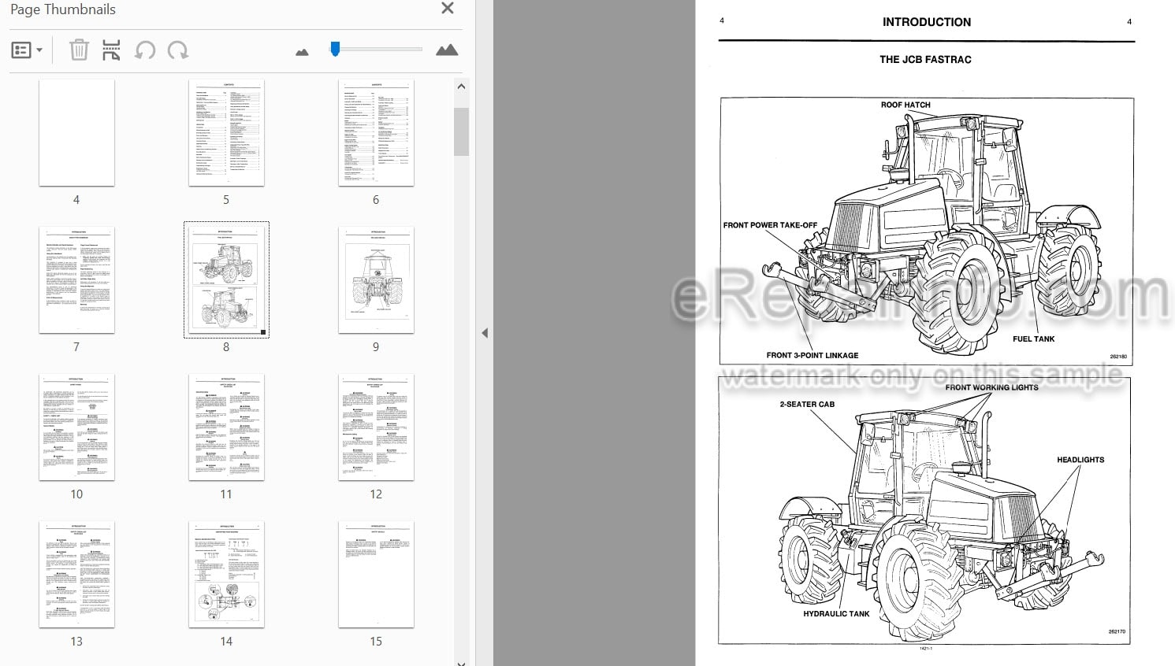
Task: Select page 12 thumbnail
Action: click(x=376, y=427)
